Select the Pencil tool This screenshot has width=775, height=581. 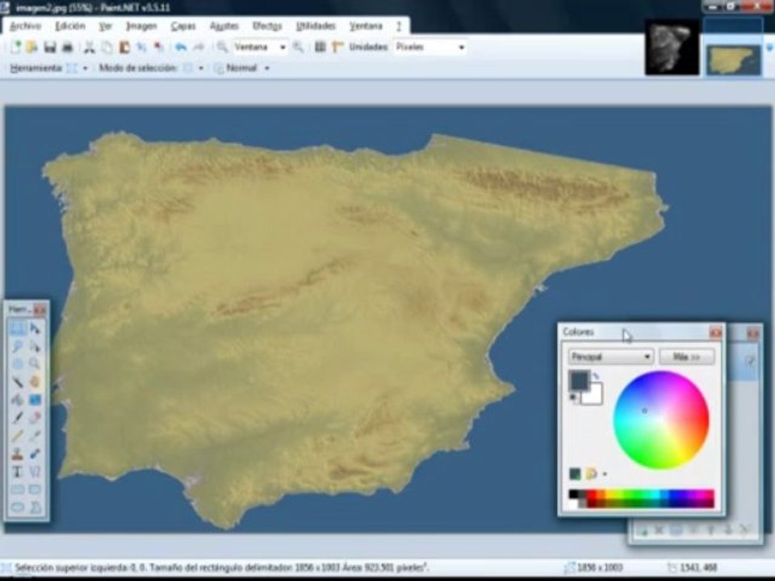click(x=17, y=436)
